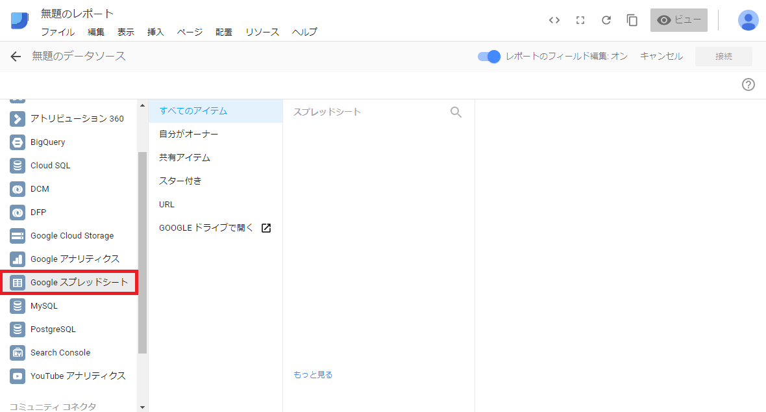Toggle the レポートのフィールド編集 switch

(489, 57)
